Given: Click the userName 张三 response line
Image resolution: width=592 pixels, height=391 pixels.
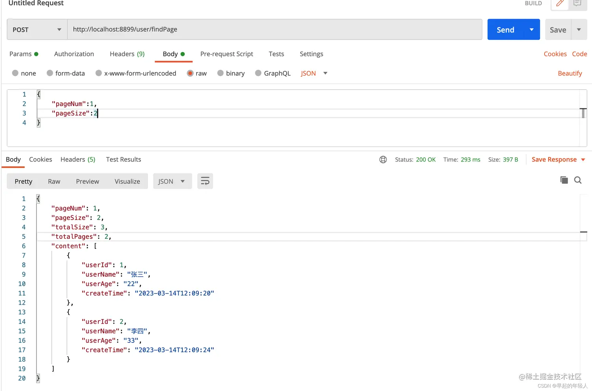Looking at the screenshot, I should (116, 274).
